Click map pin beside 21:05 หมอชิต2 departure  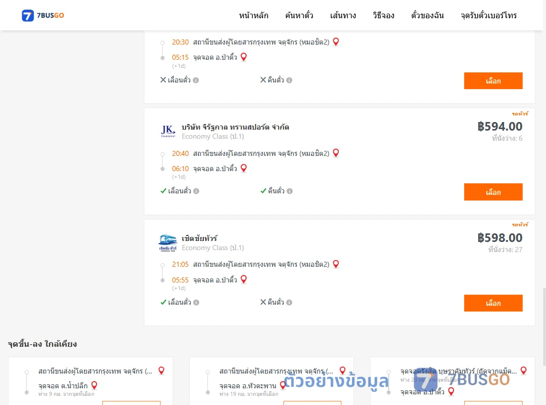(x=336, y=264)
